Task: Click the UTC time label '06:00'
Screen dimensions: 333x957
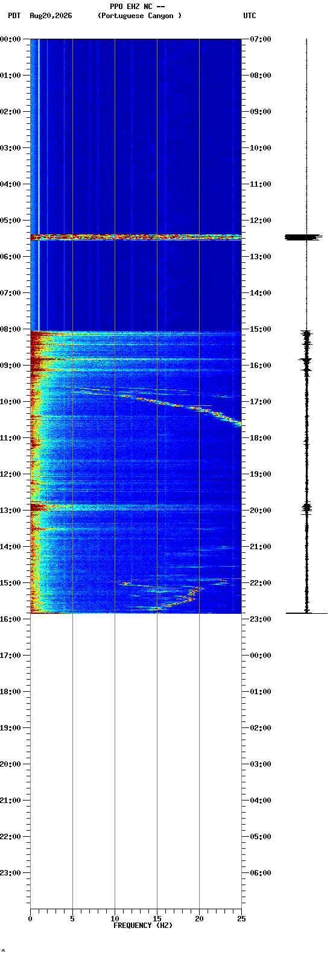Action: point(261,873)
